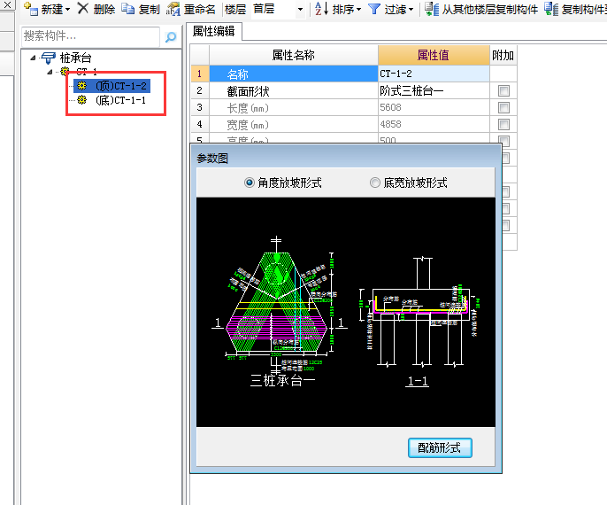This screenshot has height=505, width=607.
Task: Switch to the 属性编辑 tab
Action: click(x=214, y=31)
